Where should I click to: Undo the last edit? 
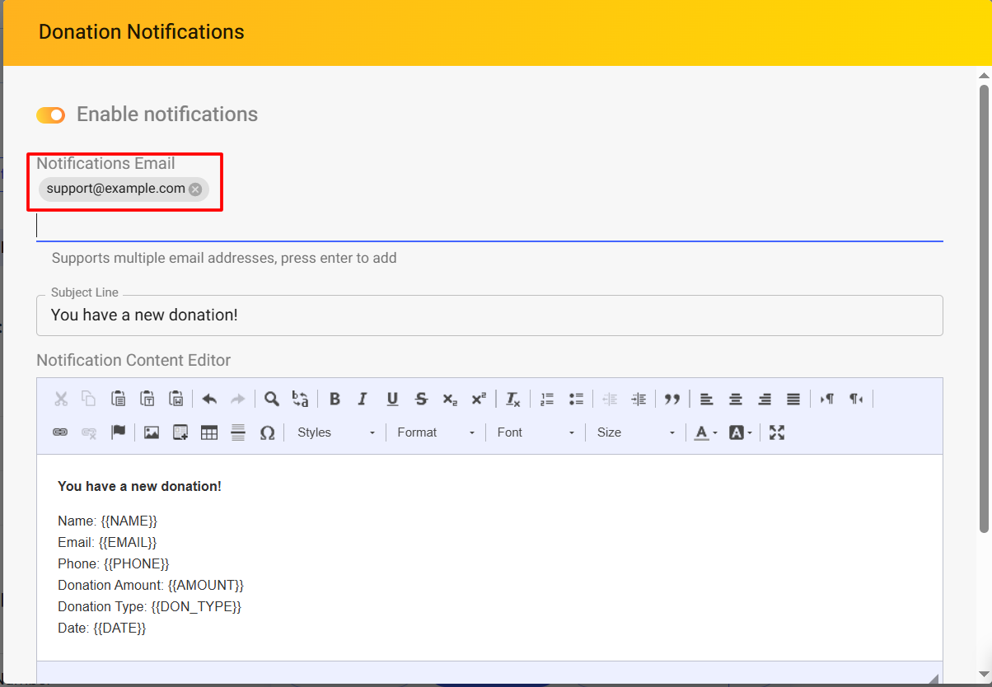point(209,400)
